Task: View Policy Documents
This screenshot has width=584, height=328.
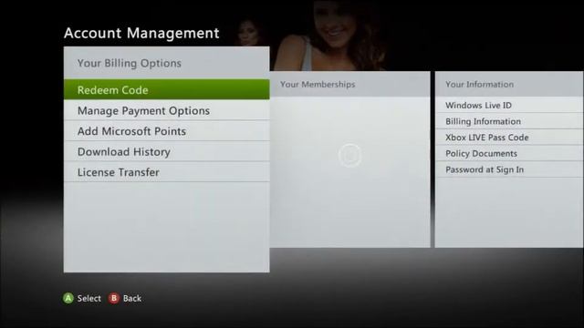Action: [x=509, y=153]
